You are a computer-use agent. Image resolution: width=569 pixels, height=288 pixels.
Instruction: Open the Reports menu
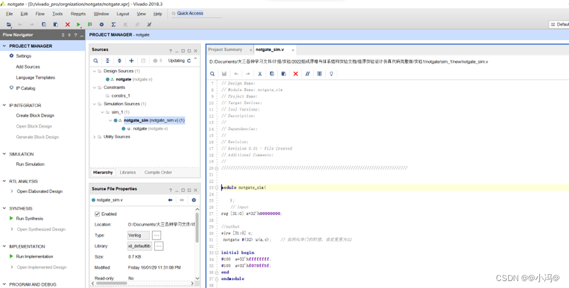click(x=78, y=14)
